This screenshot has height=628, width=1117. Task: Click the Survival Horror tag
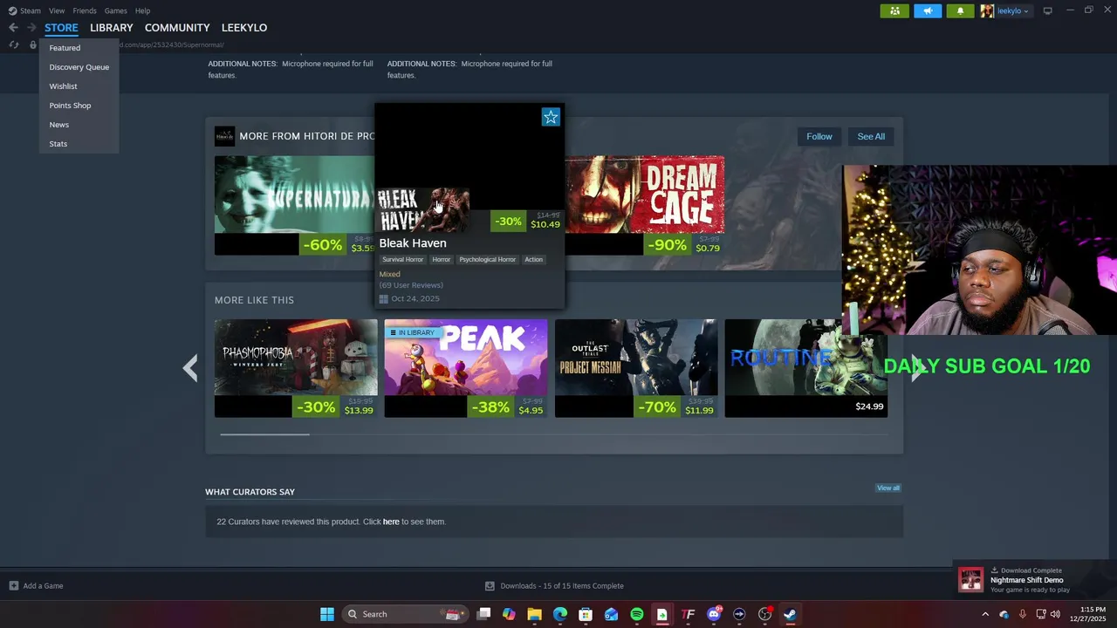point(402,259)
